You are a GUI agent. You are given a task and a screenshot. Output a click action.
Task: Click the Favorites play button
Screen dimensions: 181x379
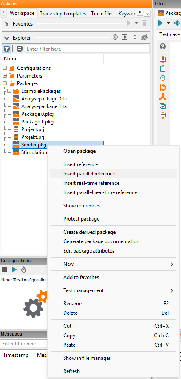click(129, 23)
